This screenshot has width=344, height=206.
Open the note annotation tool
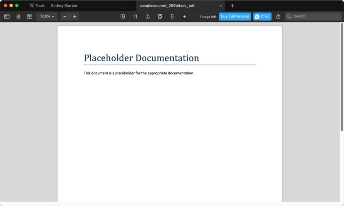click(x=160, y=16)
